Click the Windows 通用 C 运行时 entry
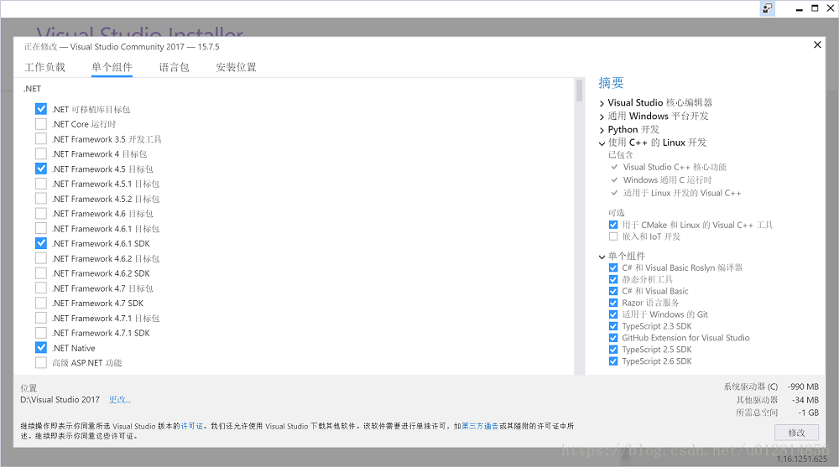 [667, 179]
